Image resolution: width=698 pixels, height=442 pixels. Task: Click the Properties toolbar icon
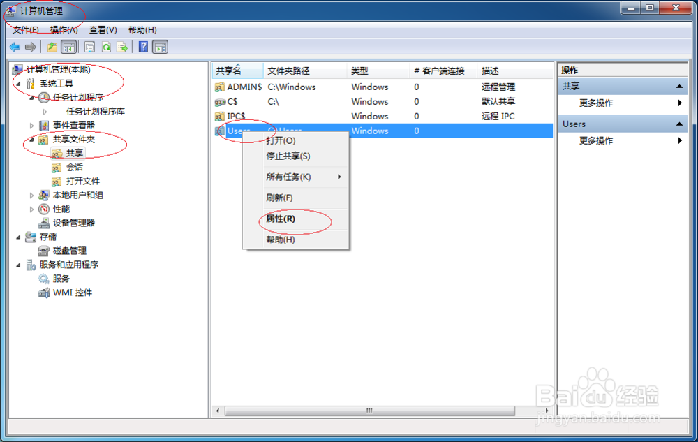point(89,47)
